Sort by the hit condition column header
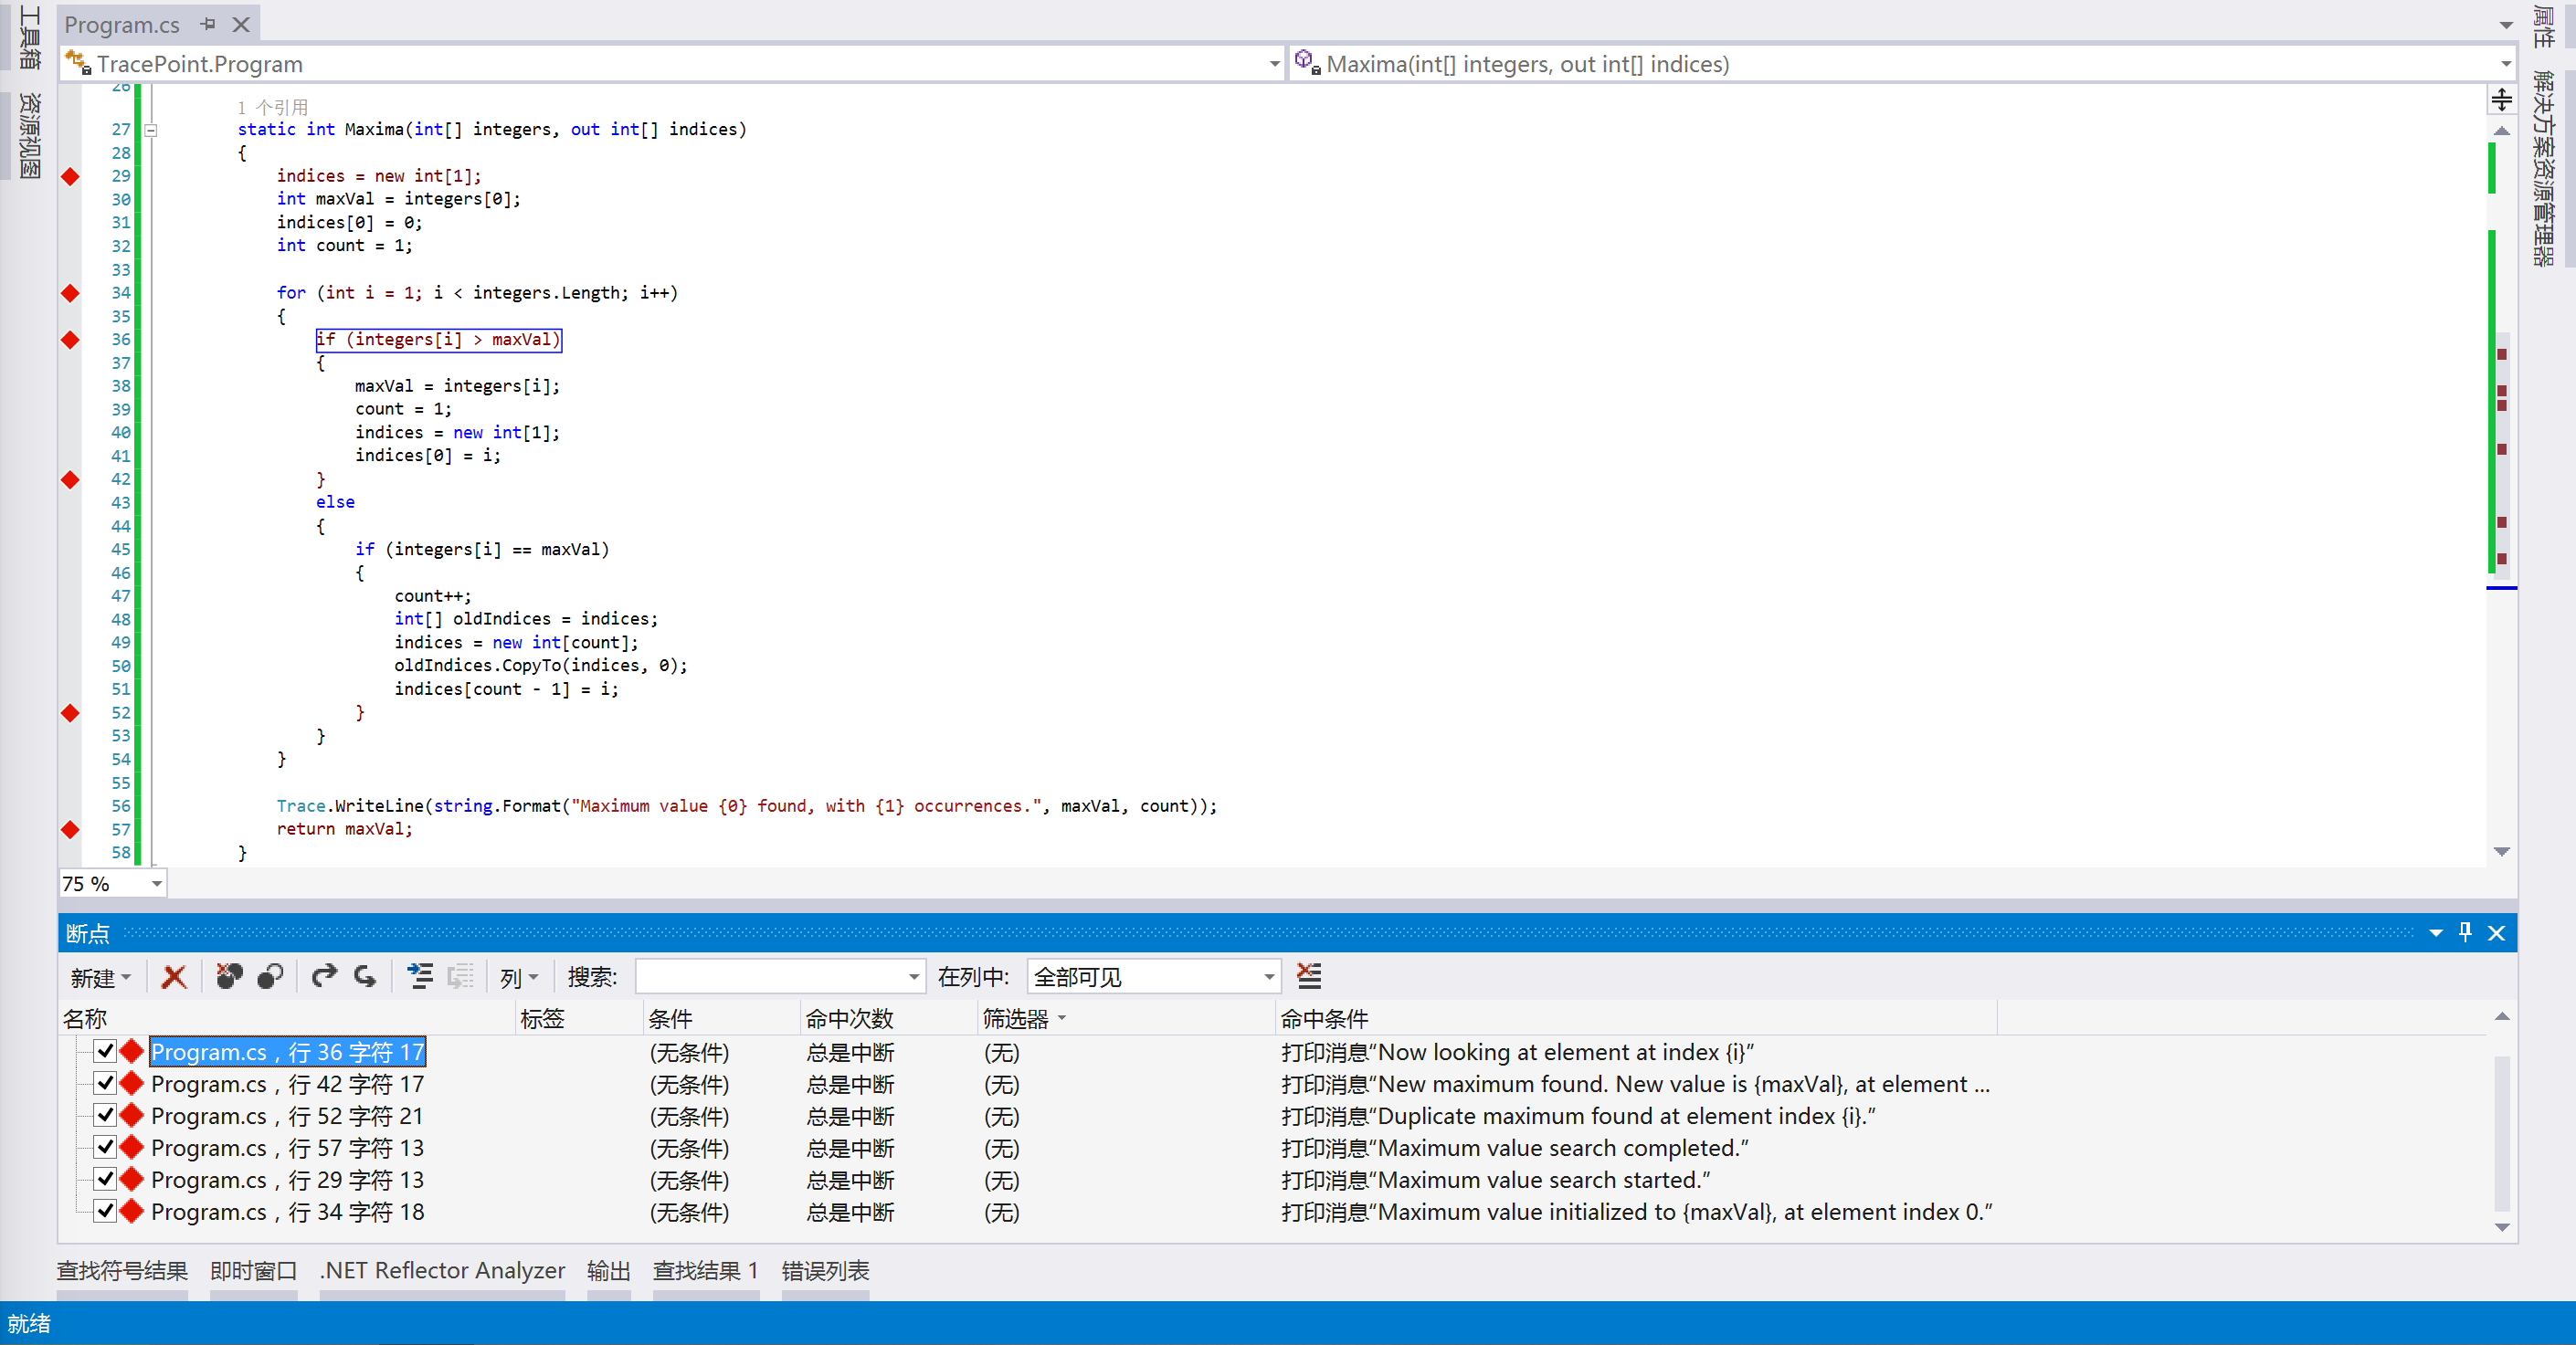Viewport: 2576px width, 1345px height. click(x=1637, y=1018)
